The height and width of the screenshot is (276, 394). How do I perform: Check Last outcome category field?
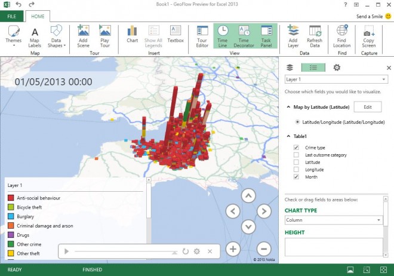(296, 155)
